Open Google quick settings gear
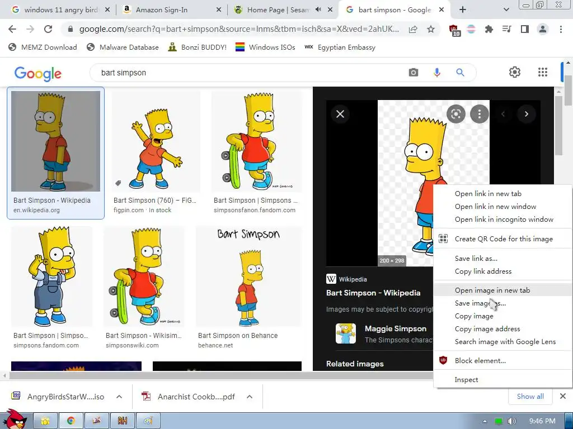 (x=515, y=72)
